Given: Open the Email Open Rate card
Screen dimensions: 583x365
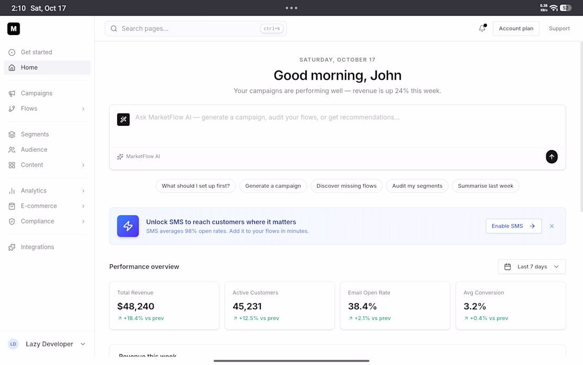Looking at the screenshot, I should [395, 306].
